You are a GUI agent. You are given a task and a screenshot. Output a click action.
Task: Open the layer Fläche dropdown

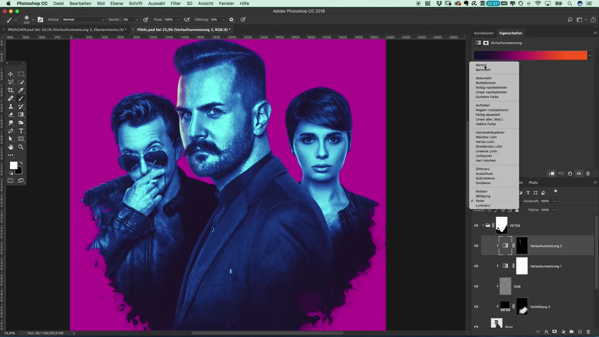(555, 210)
